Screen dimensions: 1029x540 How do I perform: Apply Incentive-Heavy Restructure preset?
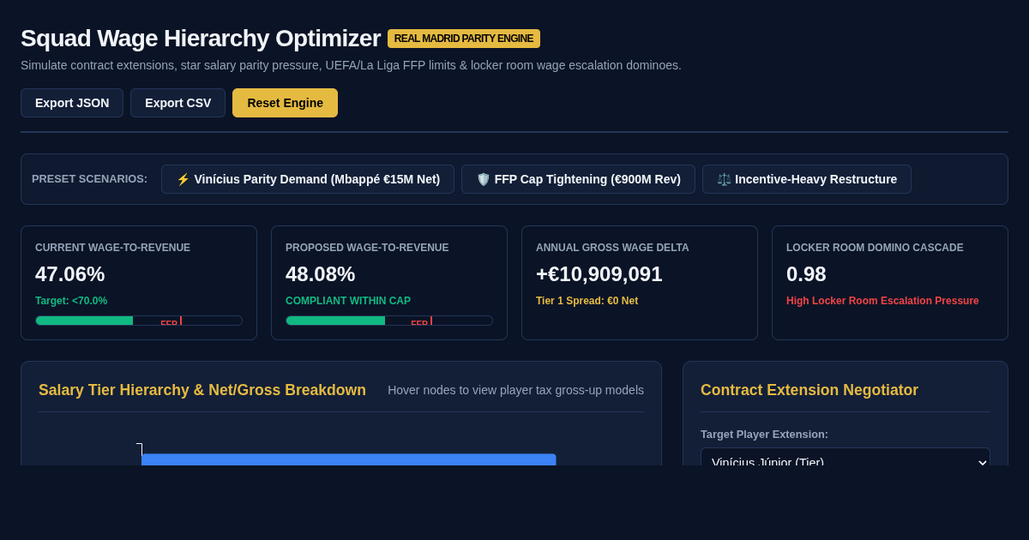click(x=807, y=179)
